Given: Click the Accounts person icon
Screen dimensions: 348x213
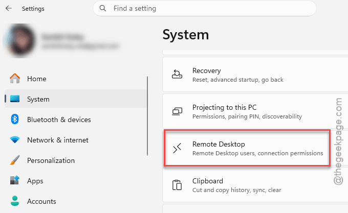Looking at the screenshot, I should (15, 201).
